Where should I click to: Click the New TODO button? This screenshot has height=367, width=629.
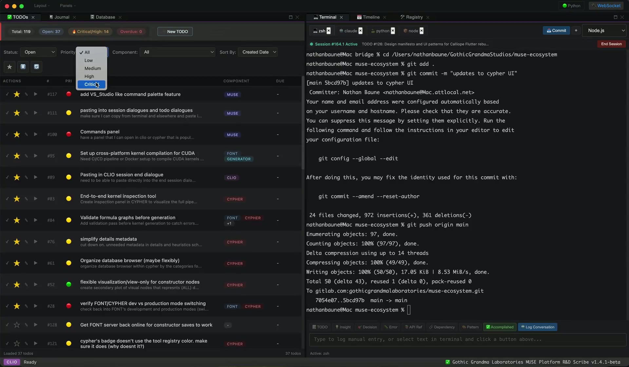coord(175,31)
